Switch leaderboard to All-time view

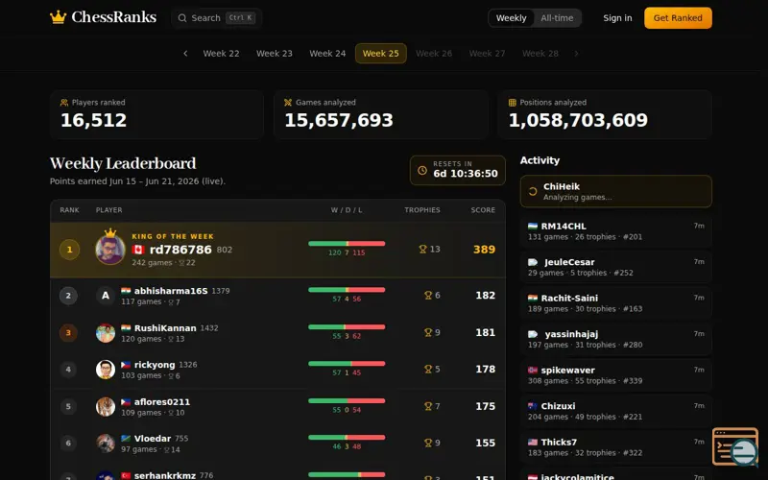(557, 18)
